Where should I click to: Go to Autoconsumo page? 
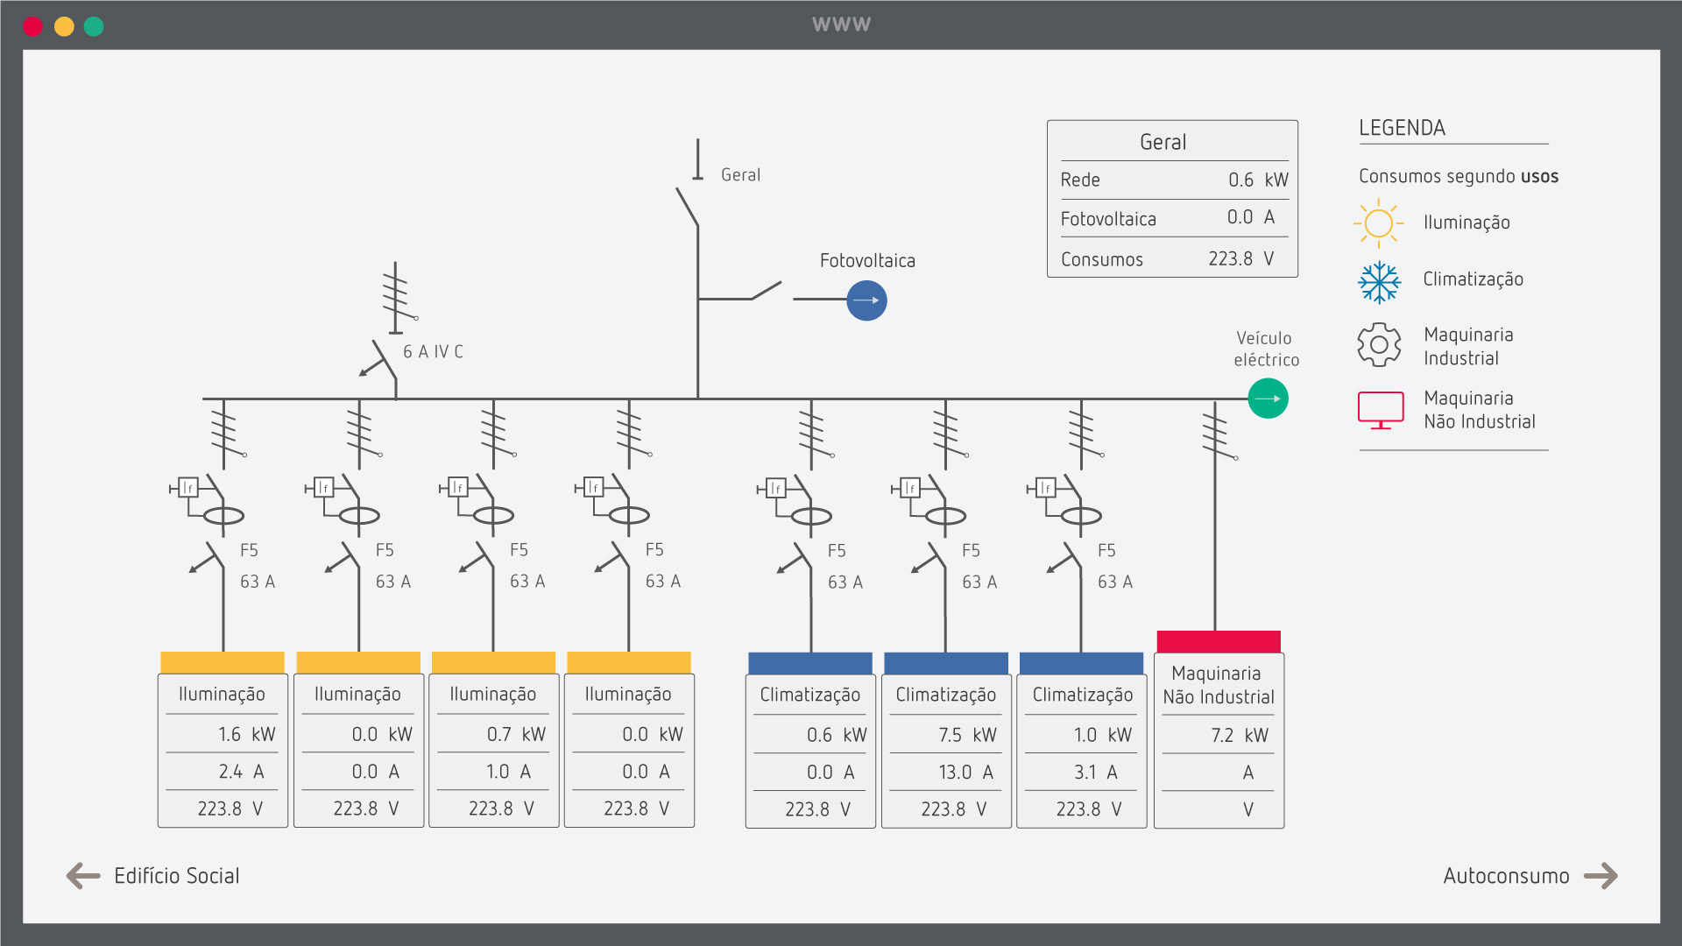point(1505,875)
